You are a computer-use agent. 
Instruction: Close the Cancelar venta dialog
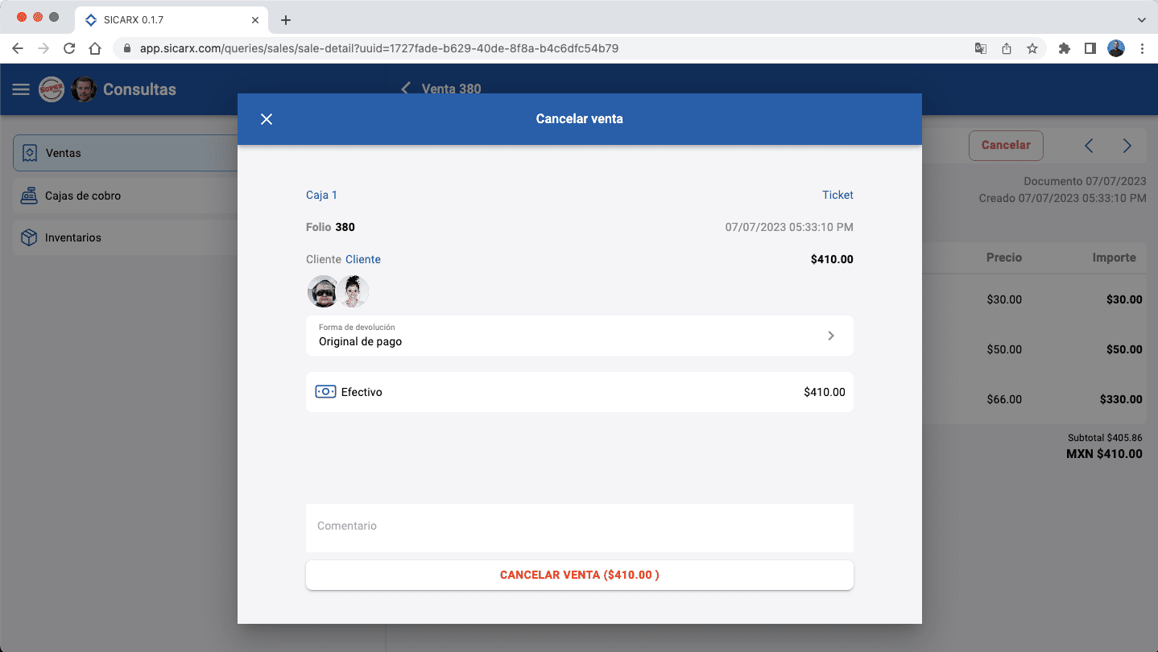(x=267, y=119)
